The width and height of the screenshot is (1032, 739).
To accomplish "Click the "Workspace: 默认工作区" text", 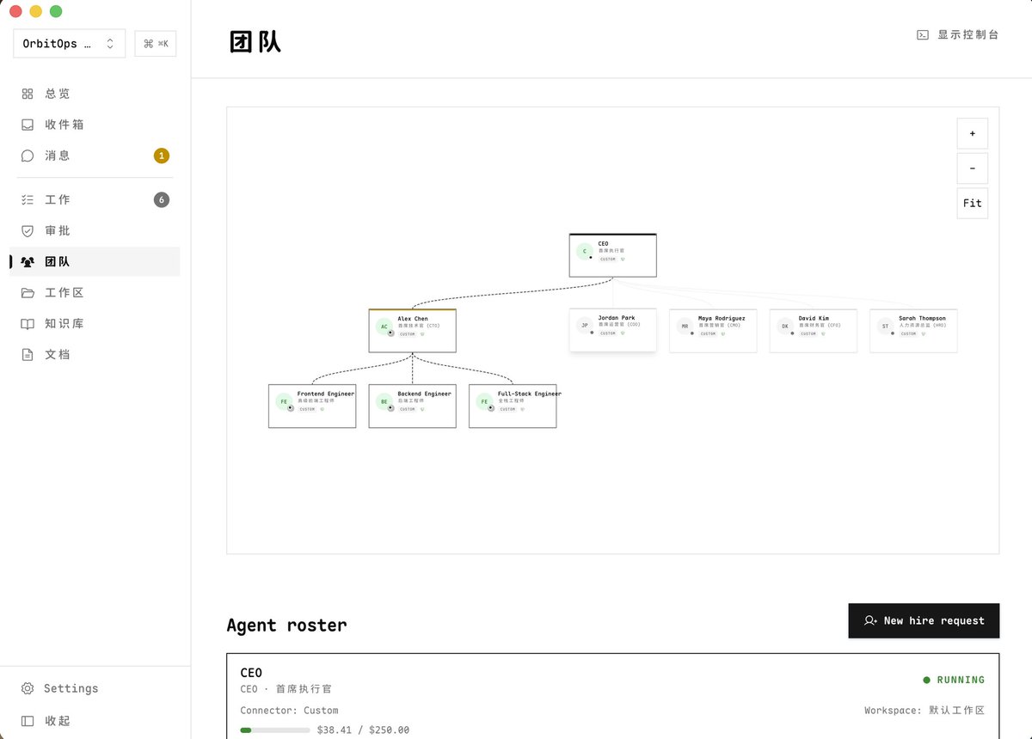I will (924, 711).
